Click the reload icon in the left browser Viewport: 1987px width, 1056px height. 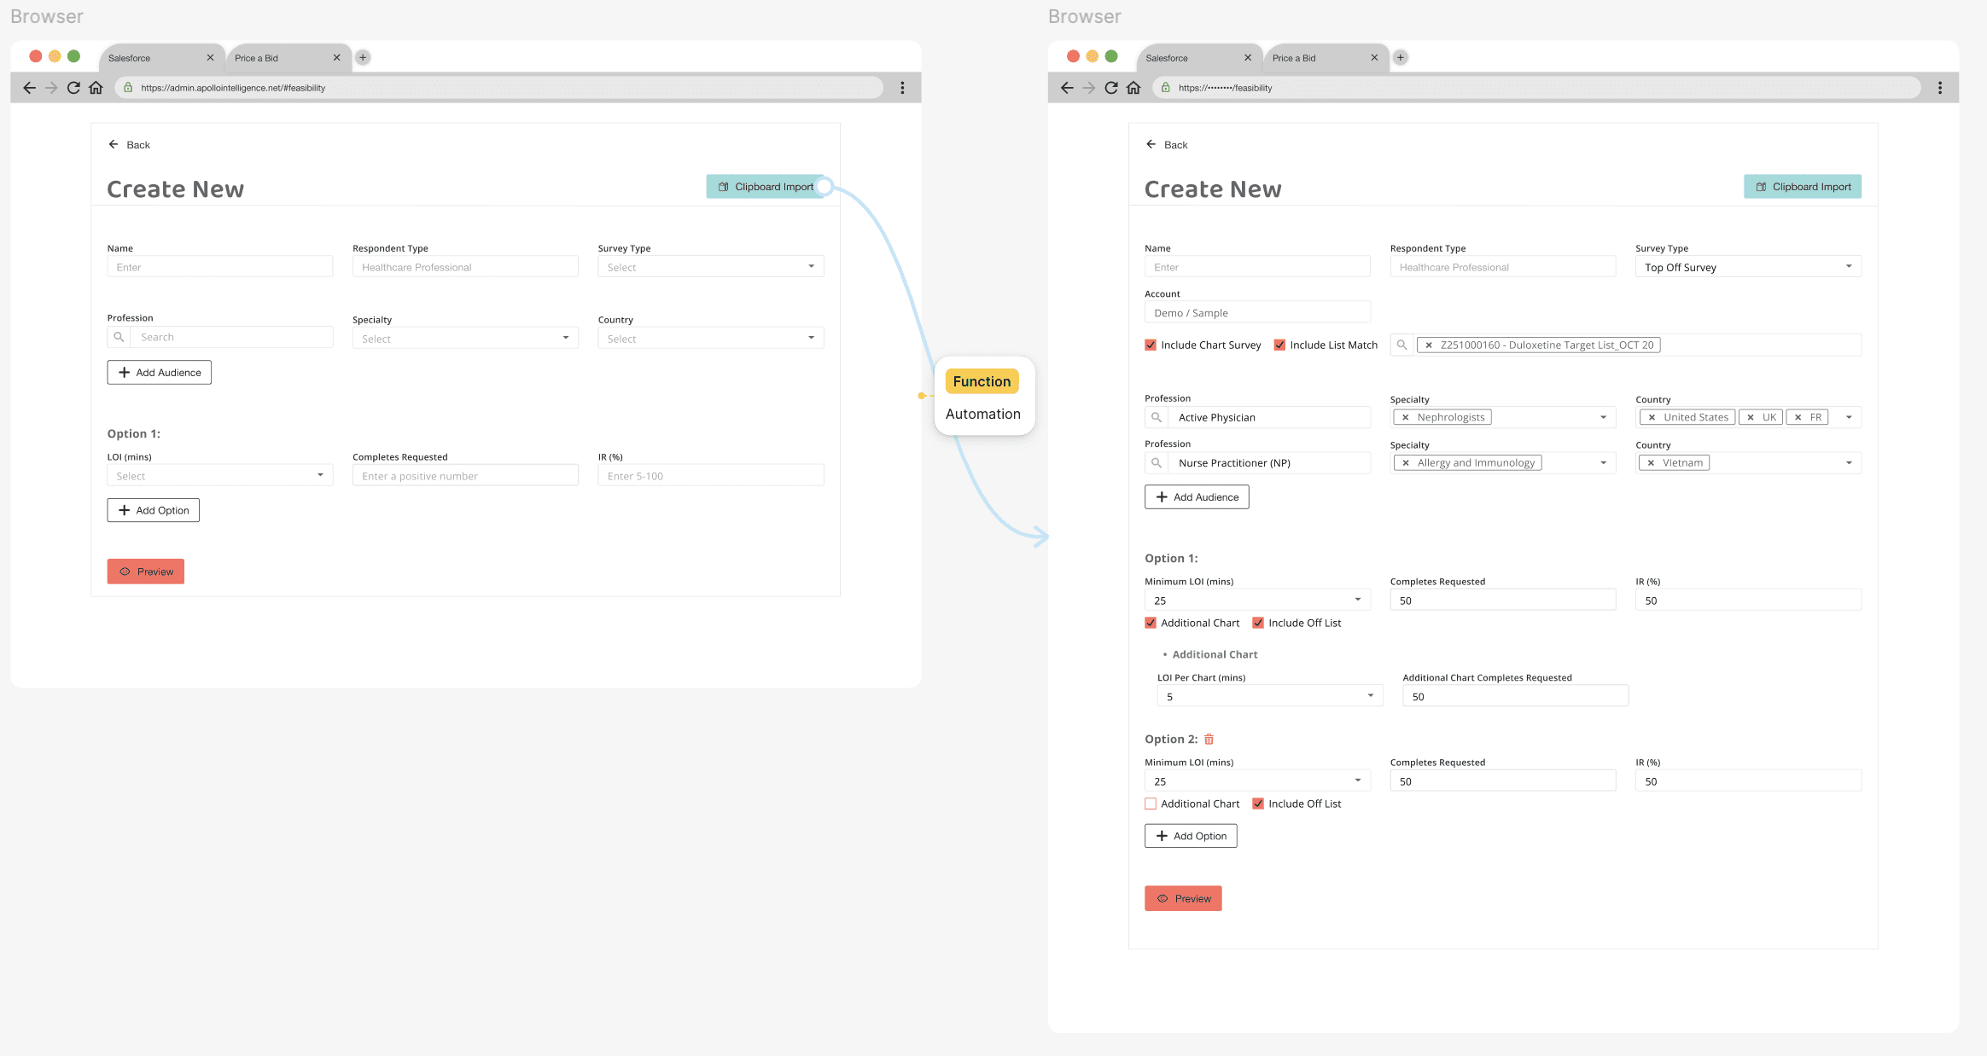(x=73, y=88)
